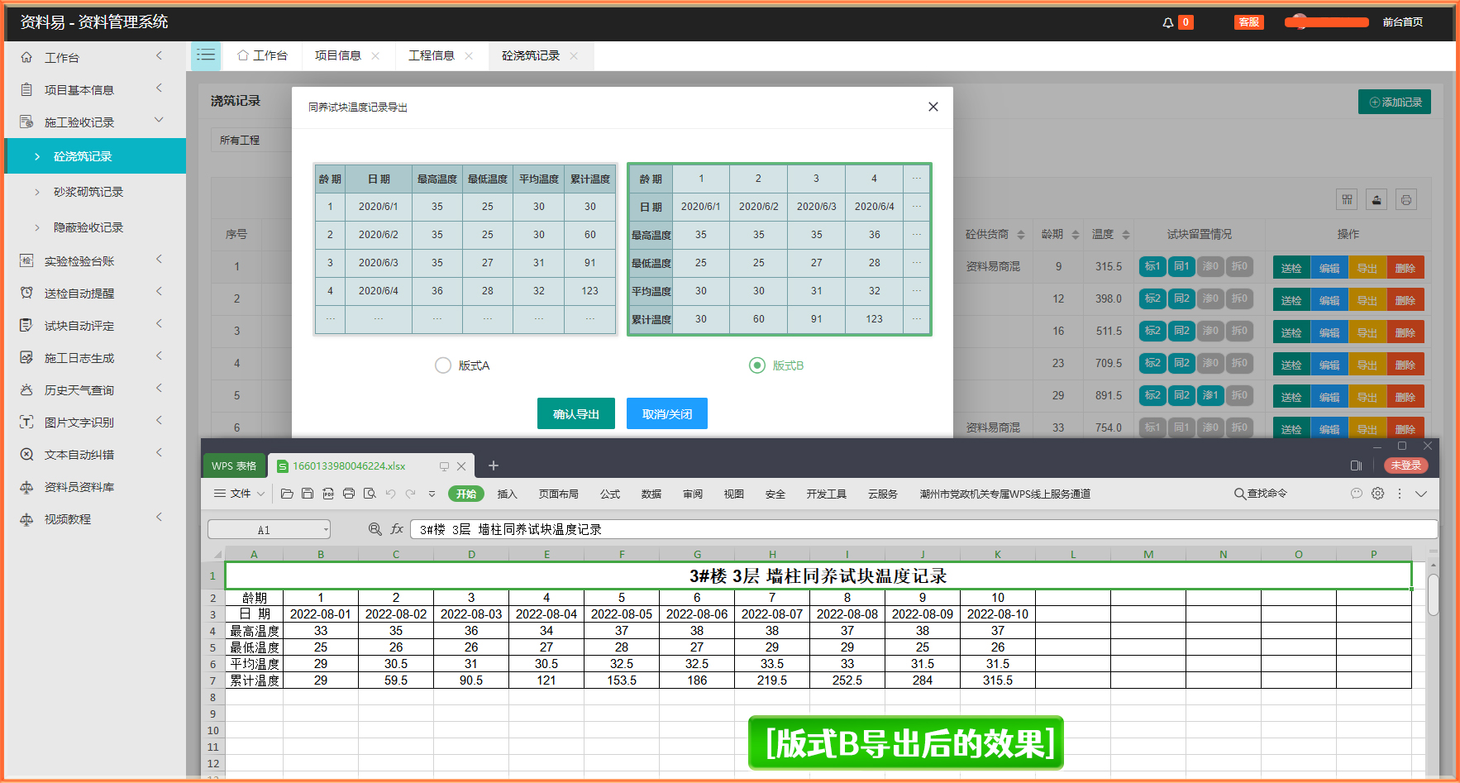This screenshot has height=783, width=1460.
Task: Click the WPS feedback smiley icon
Action: click(1356, 494)
